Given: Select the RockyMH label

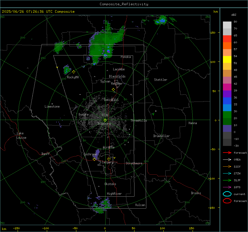Looking at the screenshot, I should point(73,77).
